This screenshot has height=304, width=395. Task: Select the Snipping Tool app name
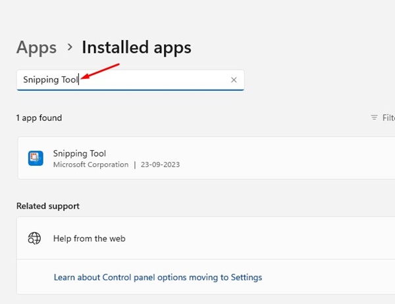click(x=80, y=153)
